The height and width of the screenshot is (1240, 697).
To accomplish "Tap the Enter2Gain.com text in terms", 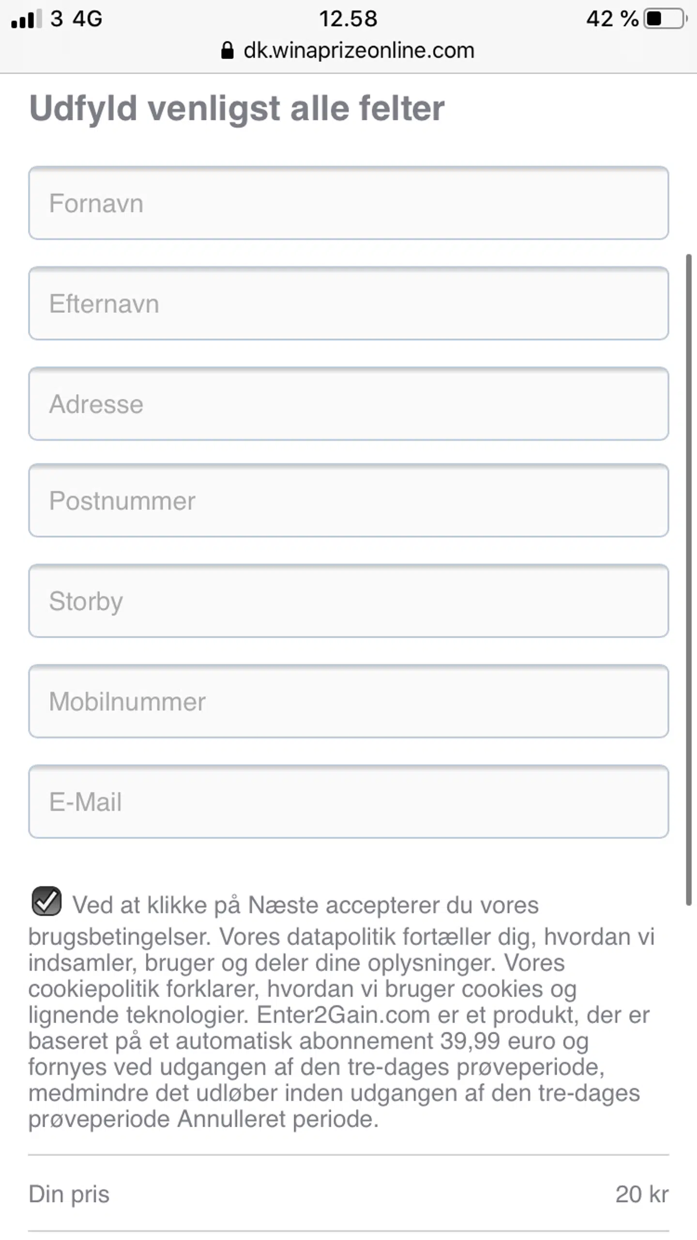I will coord(343,1015).
